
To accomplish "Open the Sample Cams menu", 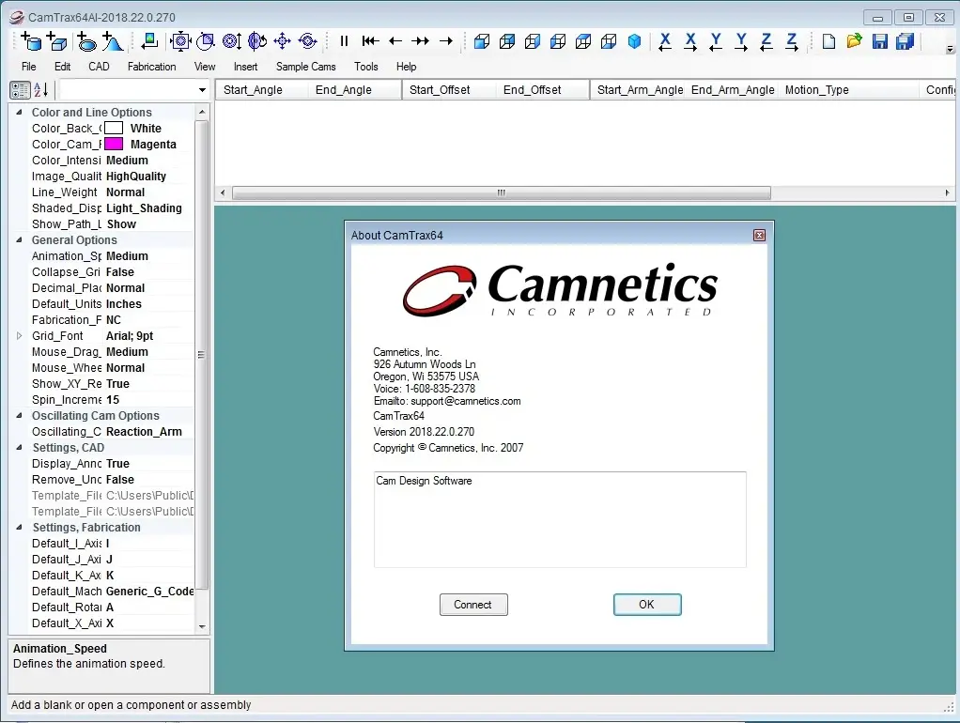I will click(306, 66).
